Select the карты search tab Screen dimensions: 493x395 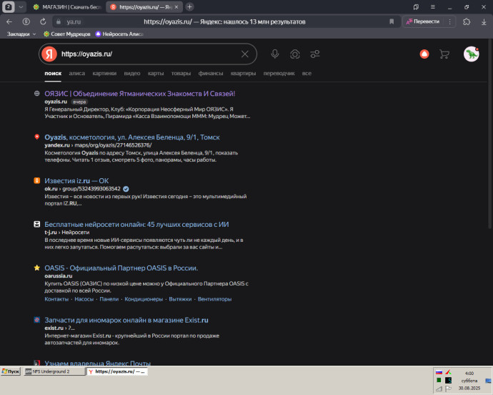[156, 74]
